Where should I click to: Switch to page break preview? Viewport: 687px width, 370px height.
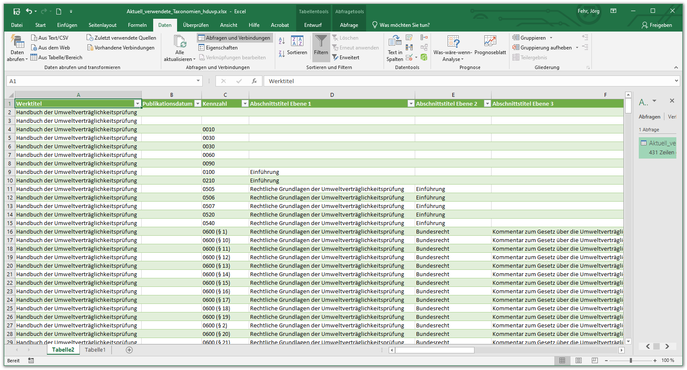(x=594, y=361)
